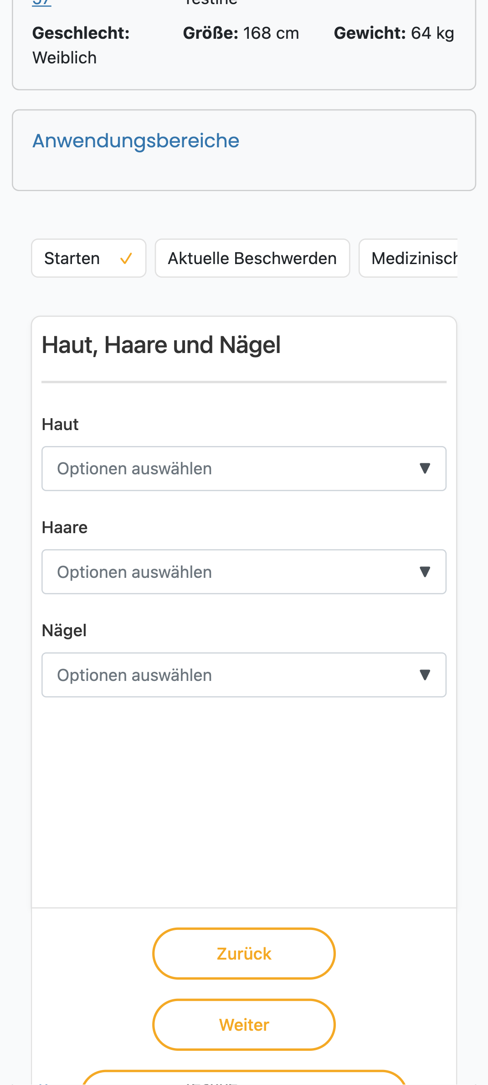Click the Weiblich gender value in the patient card
The height and width of the screenshot is (1085, 488).
click(x=65, y=58)
